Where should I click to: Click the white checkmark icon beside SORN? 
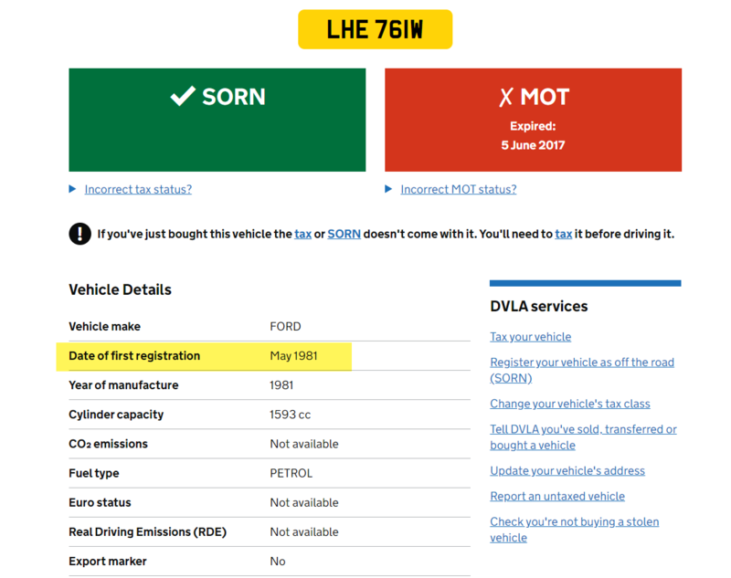click(183, 96)
